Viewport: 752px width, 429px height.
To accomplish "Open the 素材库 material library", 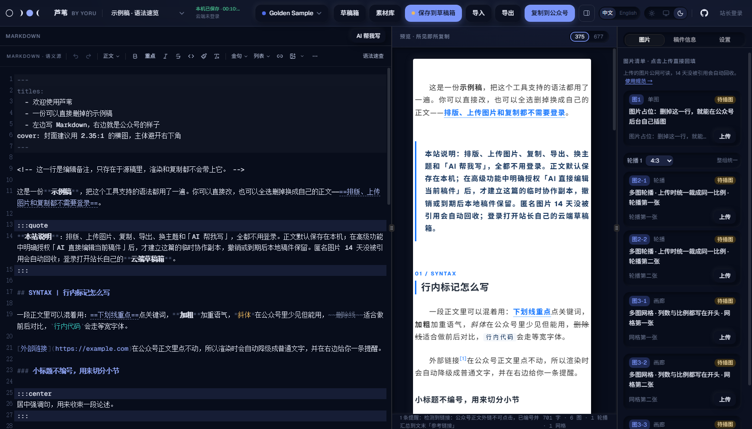I will (x=385, y=13).
